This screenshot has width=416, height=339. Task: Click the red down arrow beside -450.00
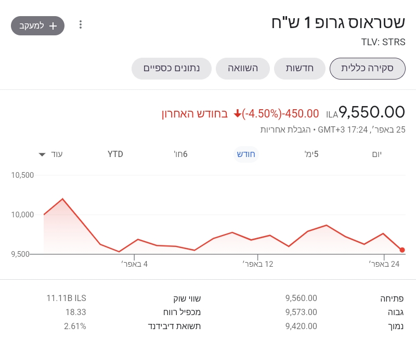coord(238,114)
